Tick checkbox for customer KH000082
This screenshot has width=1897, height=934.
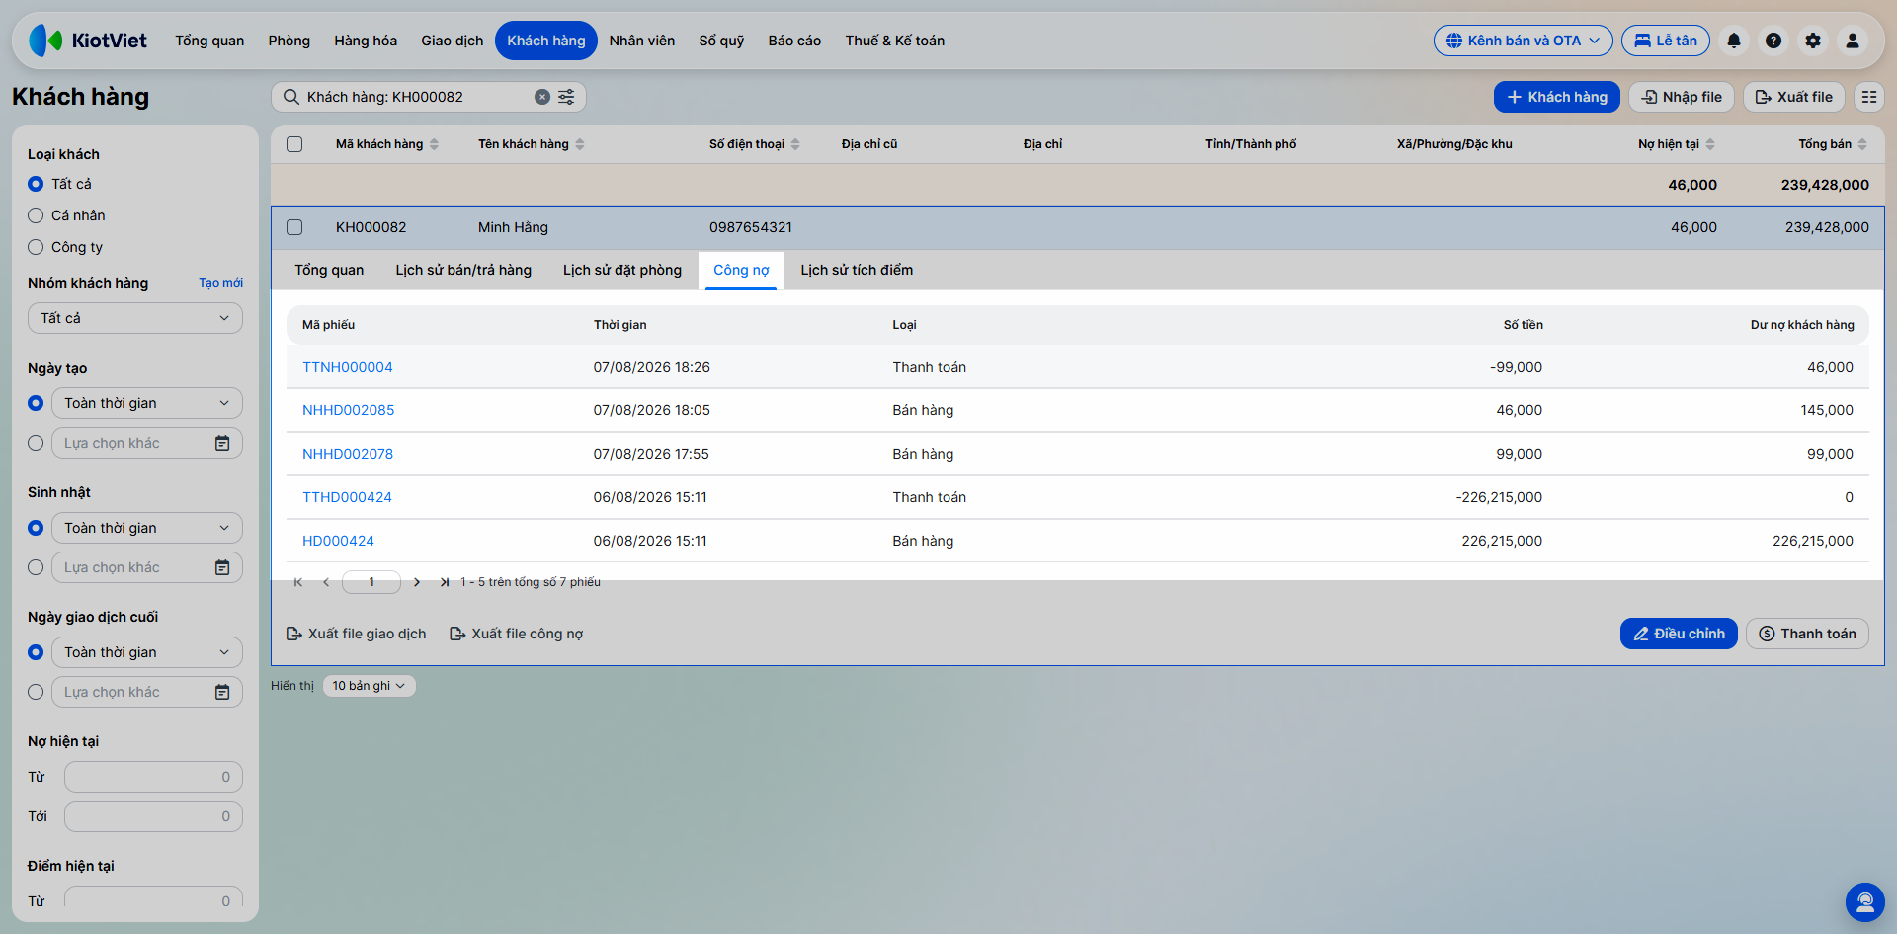point(294,227)
